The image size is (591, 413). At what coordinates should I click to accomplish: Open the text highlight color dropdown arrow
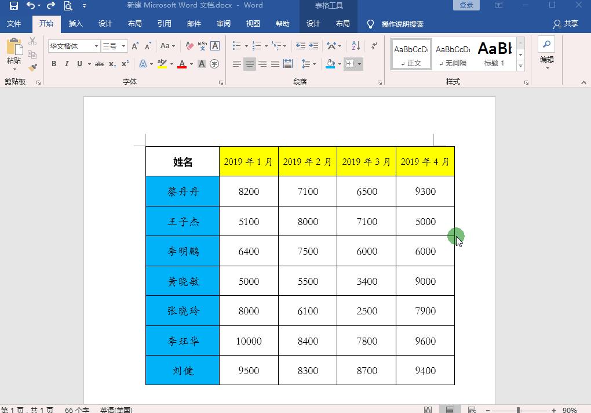tap(171, 64)
